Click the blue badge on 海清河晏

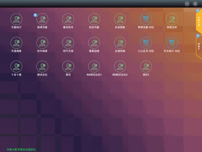(35, 15)
